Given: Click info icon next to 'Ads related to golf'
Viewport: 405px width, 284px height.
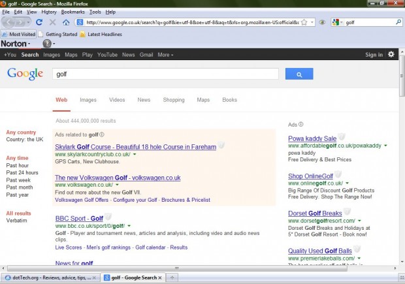Looking at the screenshot, I should pyautogui.click(x=102, y=134).
